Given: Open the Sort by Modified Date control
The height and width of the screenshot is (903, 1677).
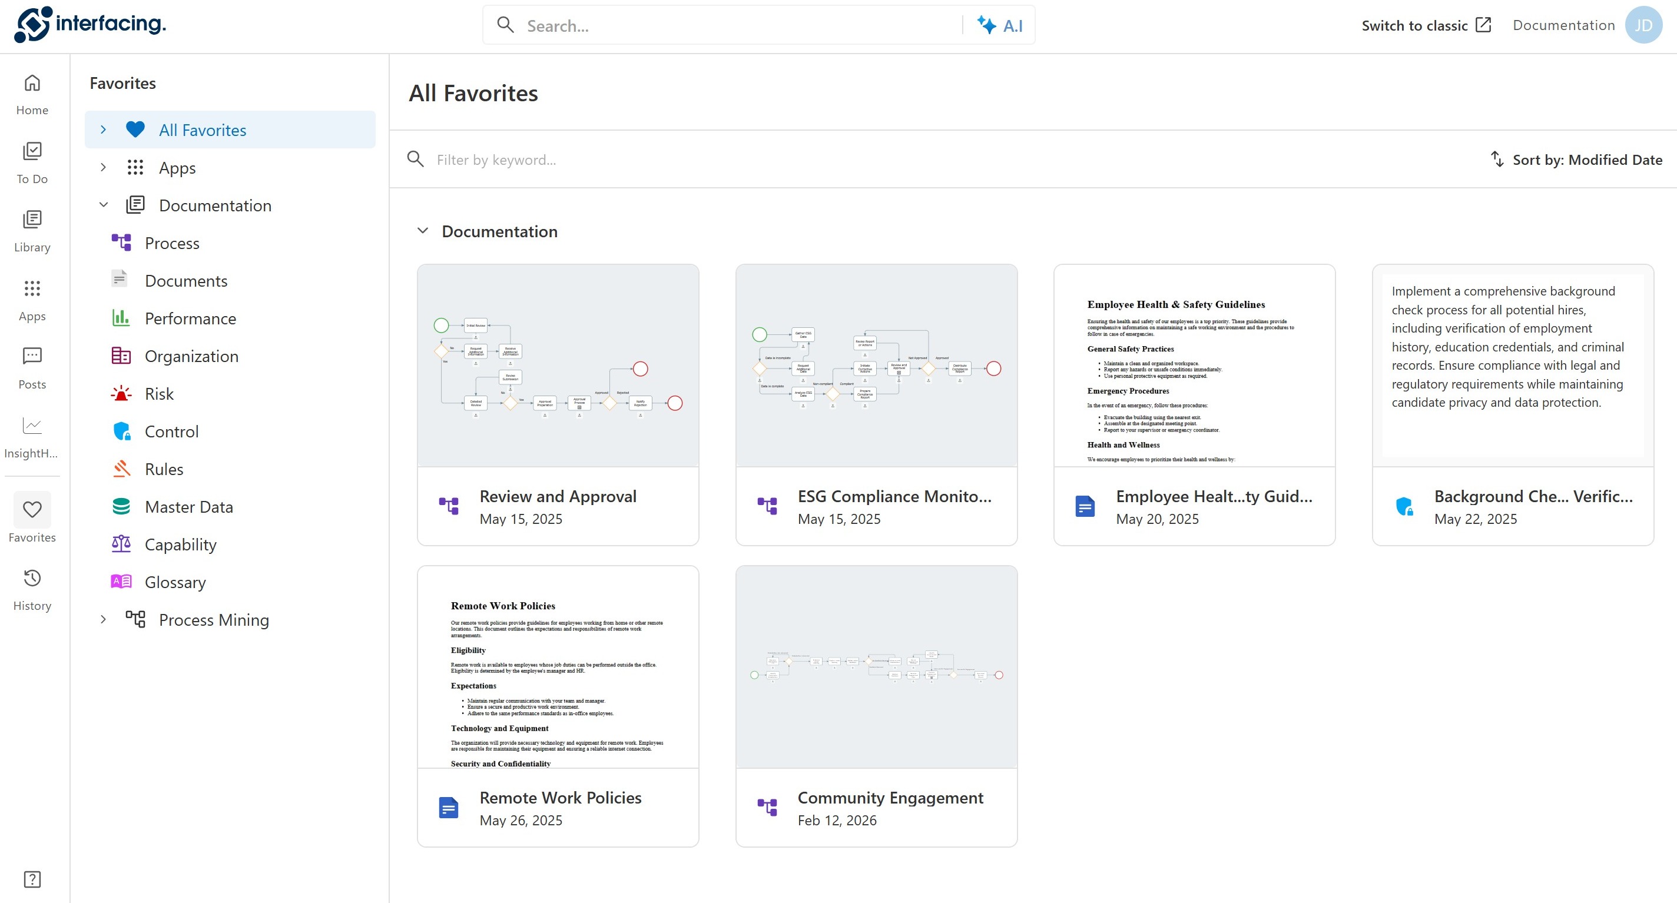Looking at the screenshot, I should [x=1576, y=160].
